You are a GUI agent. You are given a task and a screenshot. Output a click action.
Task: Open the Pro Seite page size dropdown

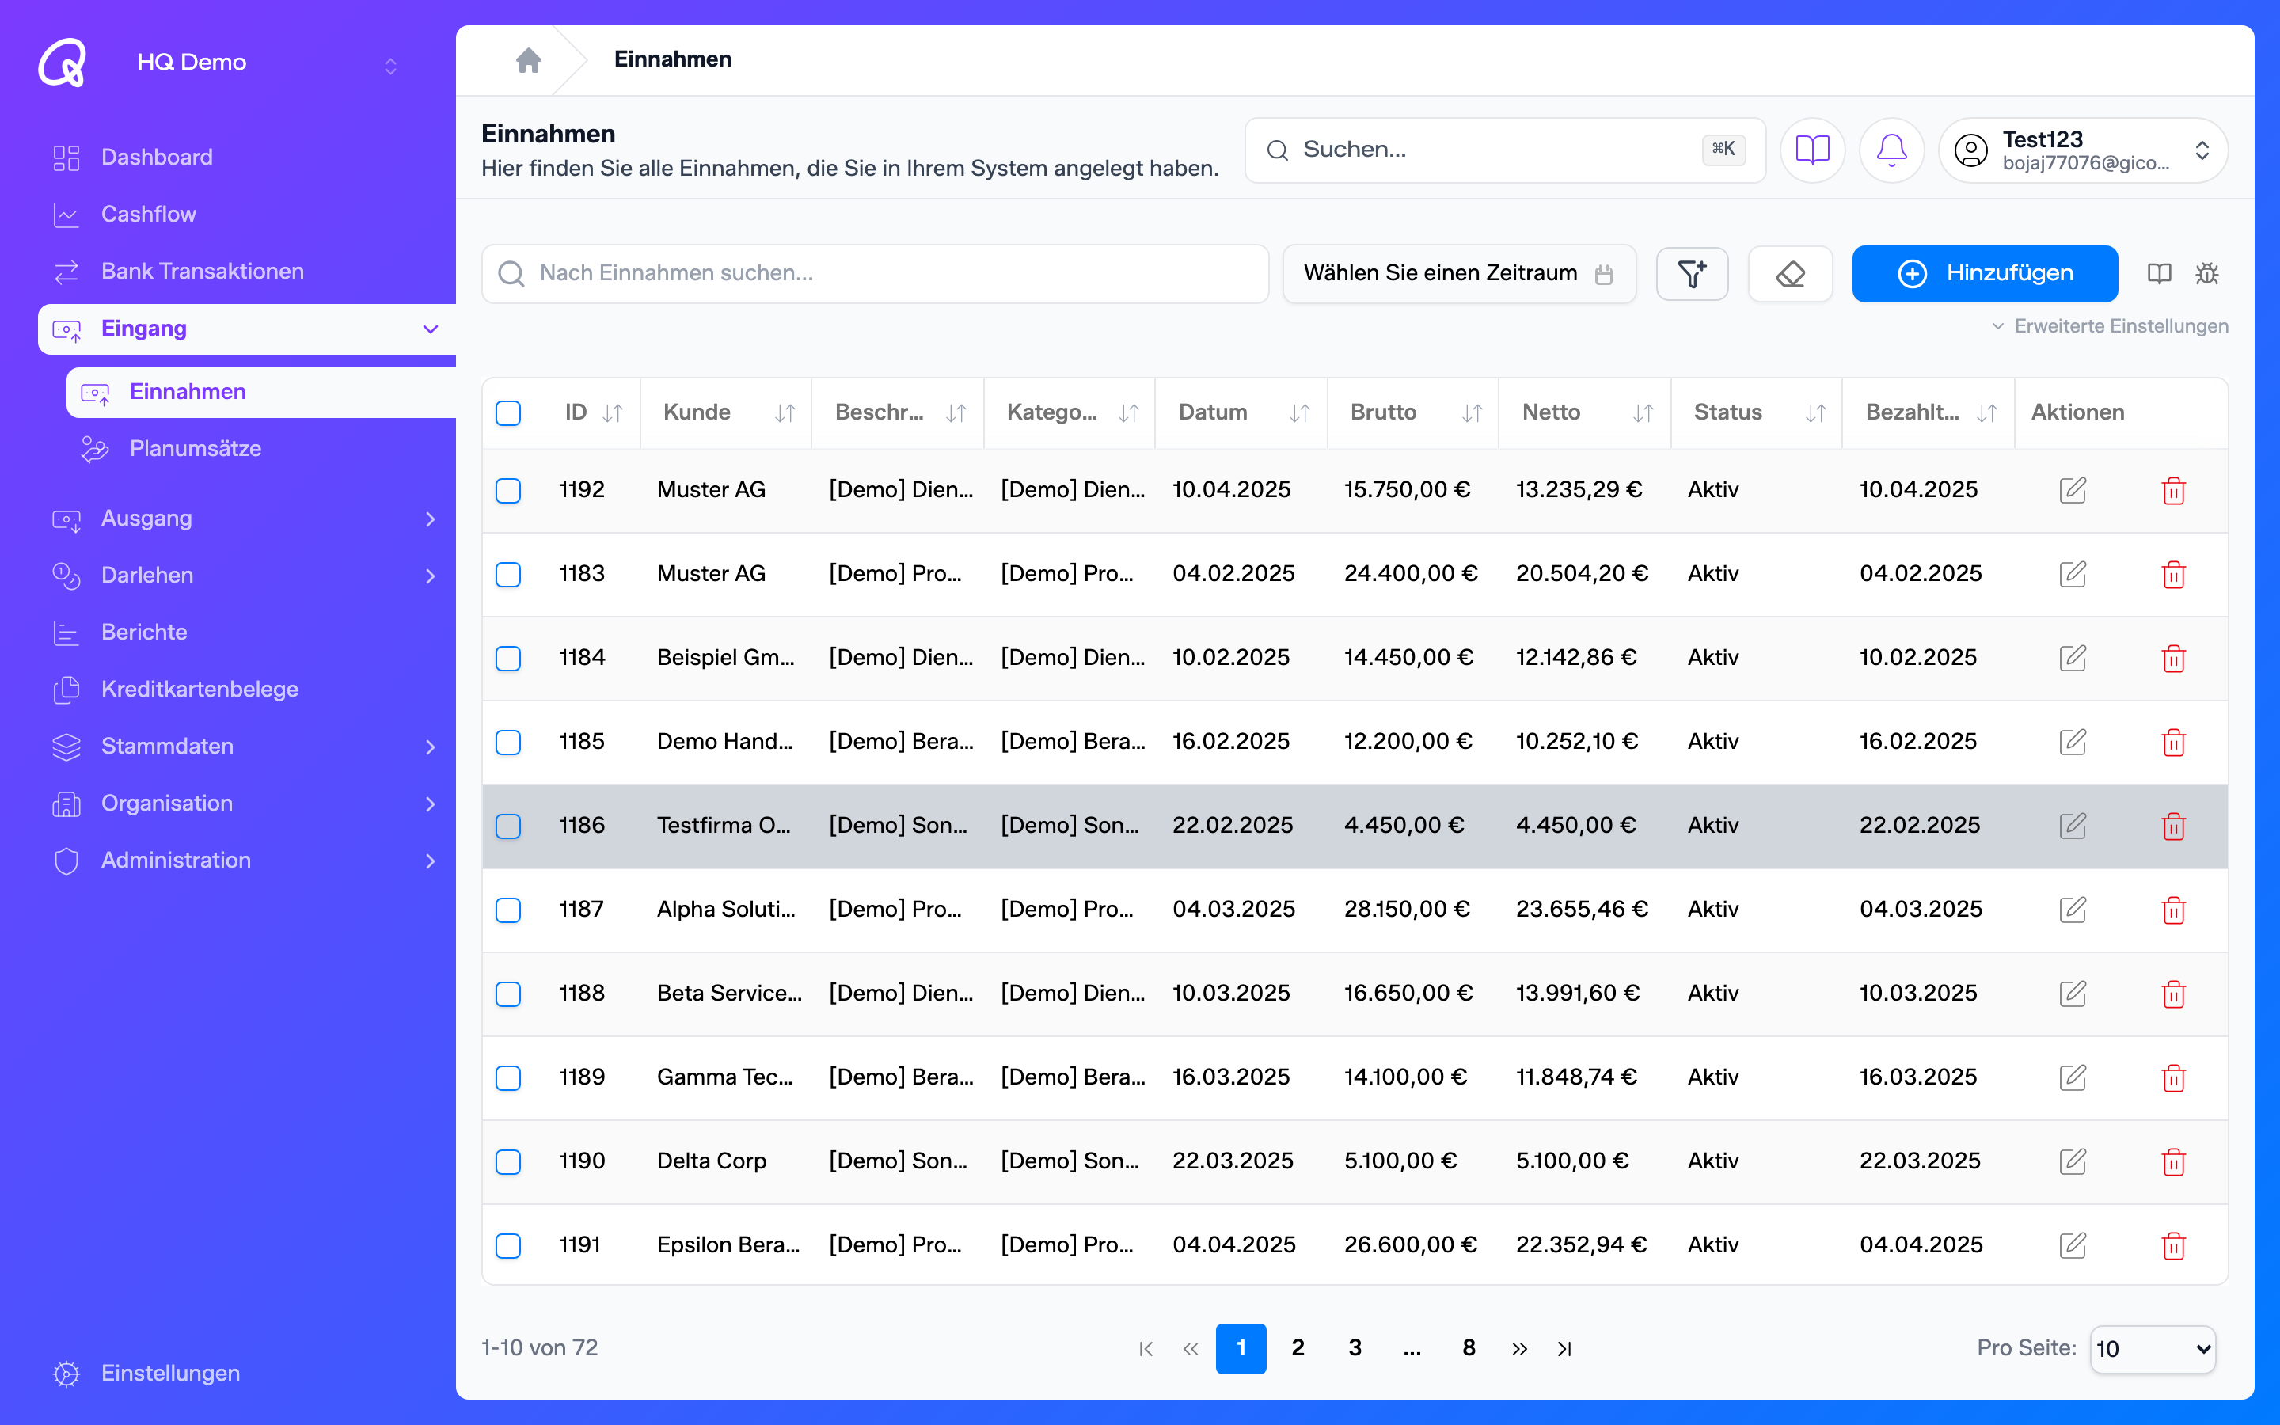[2152, 1349]
